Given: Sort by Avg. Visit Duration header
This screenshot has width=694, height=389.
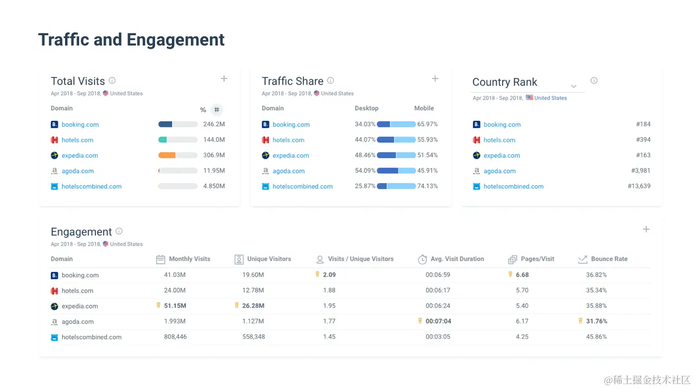Looking at the screenshot, I should (457, 259).
